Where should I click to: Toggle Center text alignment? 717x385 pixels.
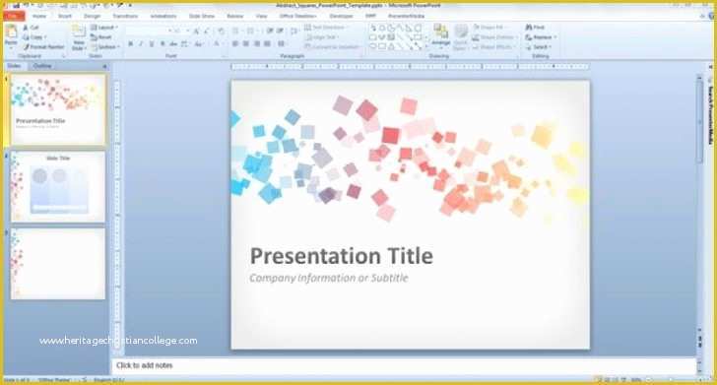(x=246, y=44)
